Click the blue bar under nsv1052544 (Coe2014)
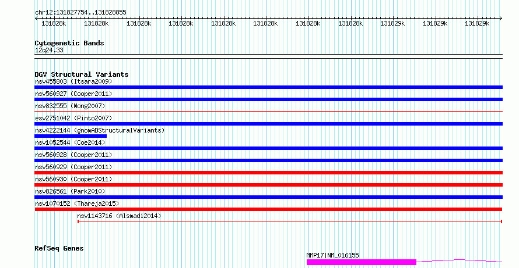Screen dimensions: 519x268 (268, 148)
